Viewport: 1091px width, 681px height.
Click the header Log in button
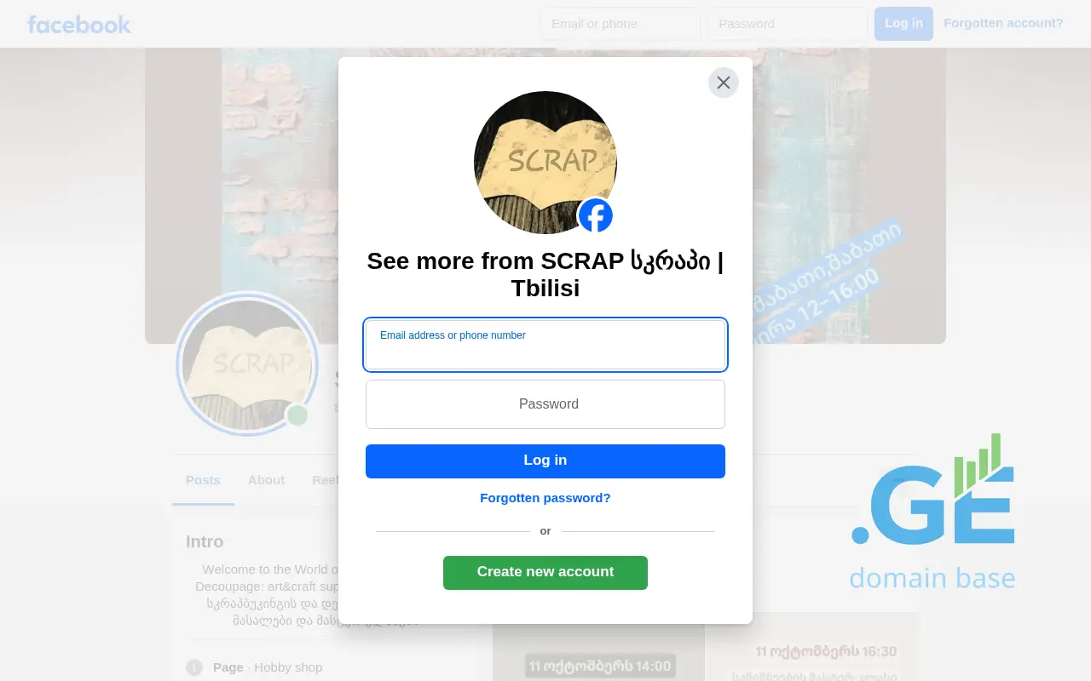[903, 24]
